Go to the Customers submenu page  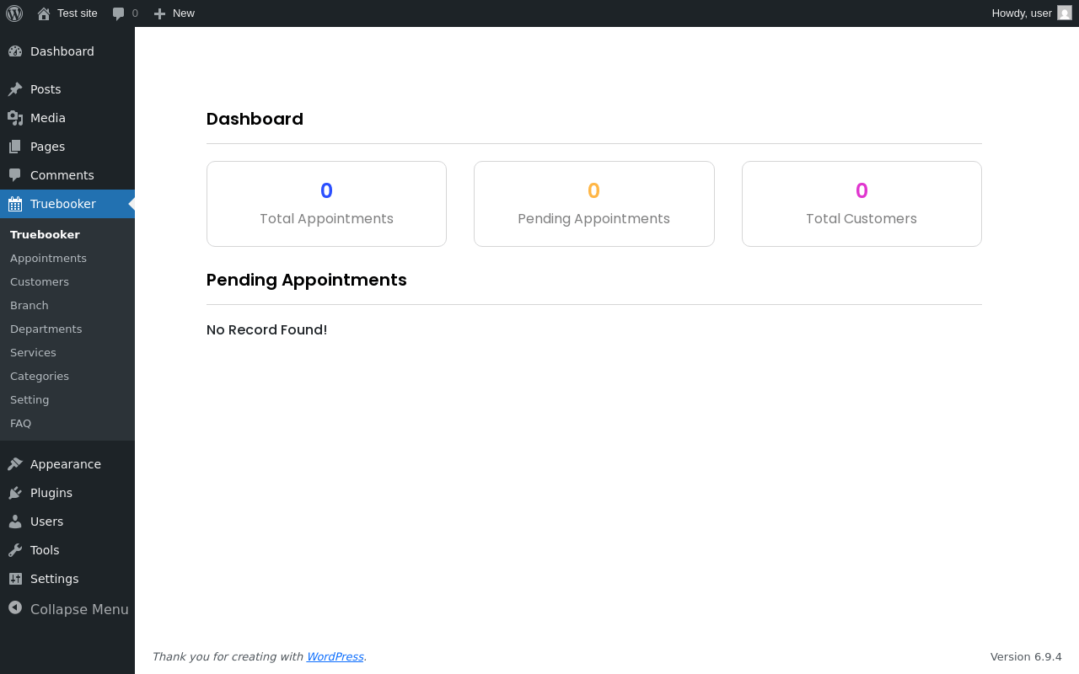[x=40, y=281]
